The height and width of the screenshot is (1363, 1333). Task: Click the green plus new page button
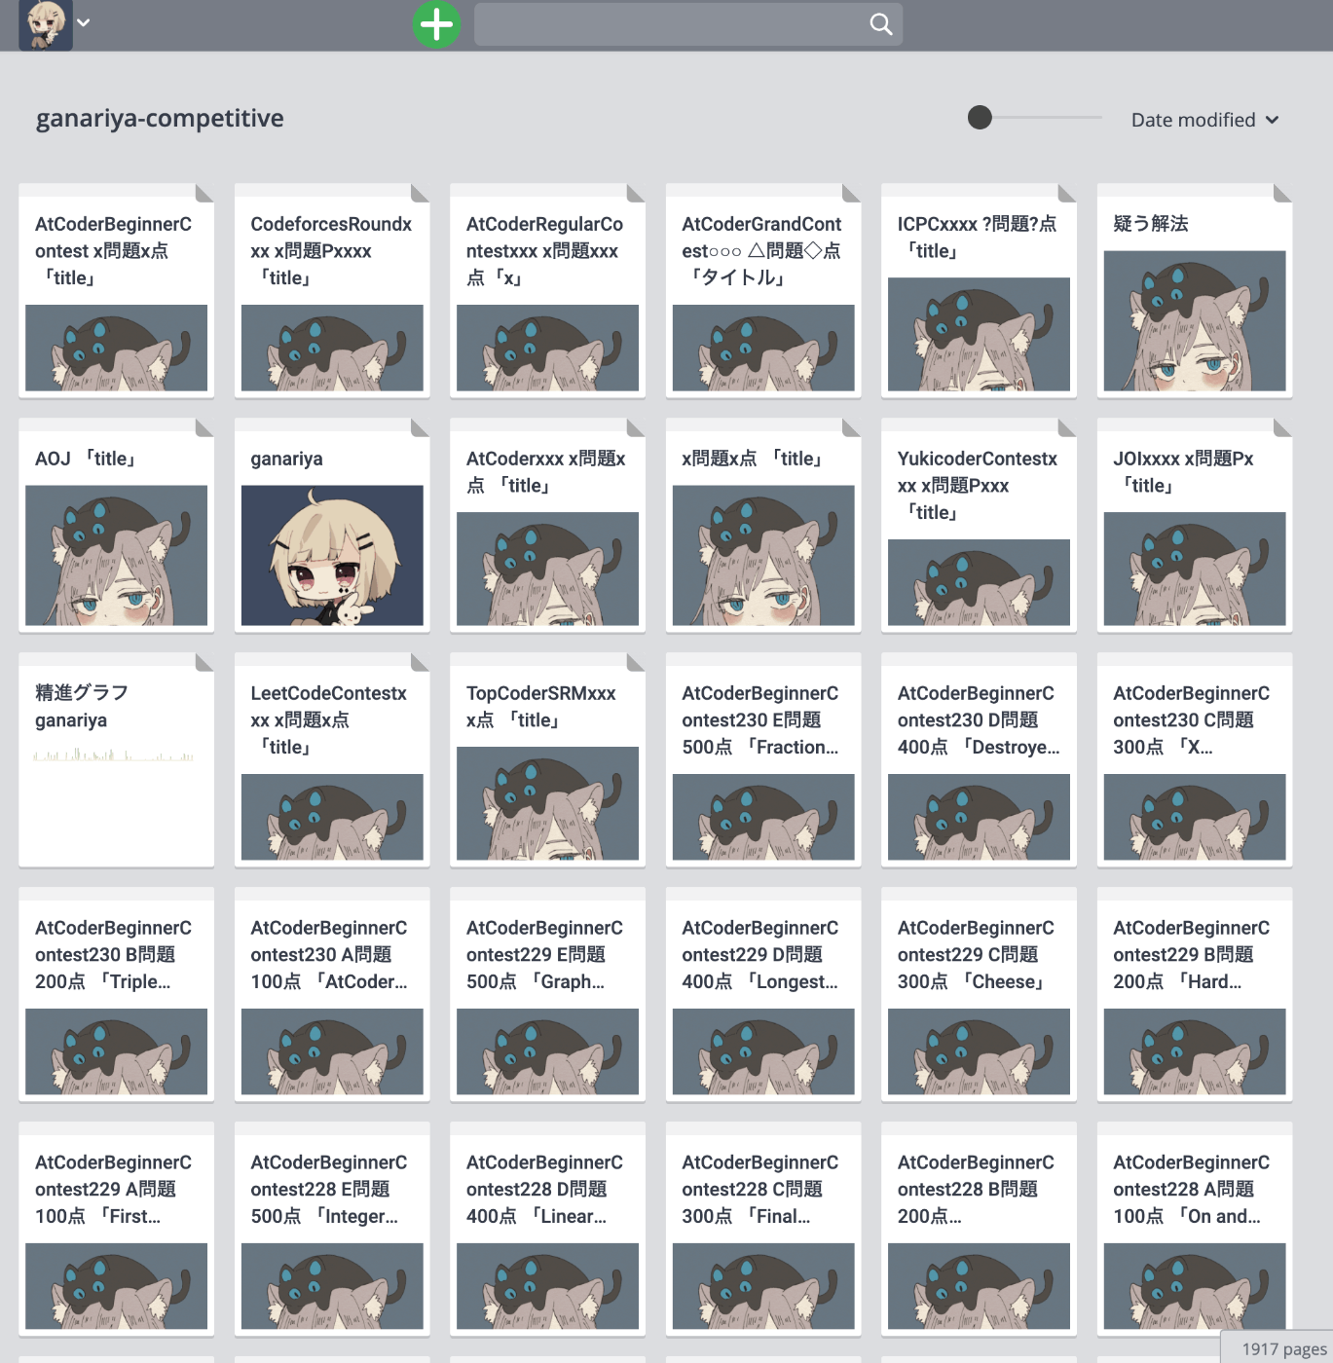coord(436,23)
